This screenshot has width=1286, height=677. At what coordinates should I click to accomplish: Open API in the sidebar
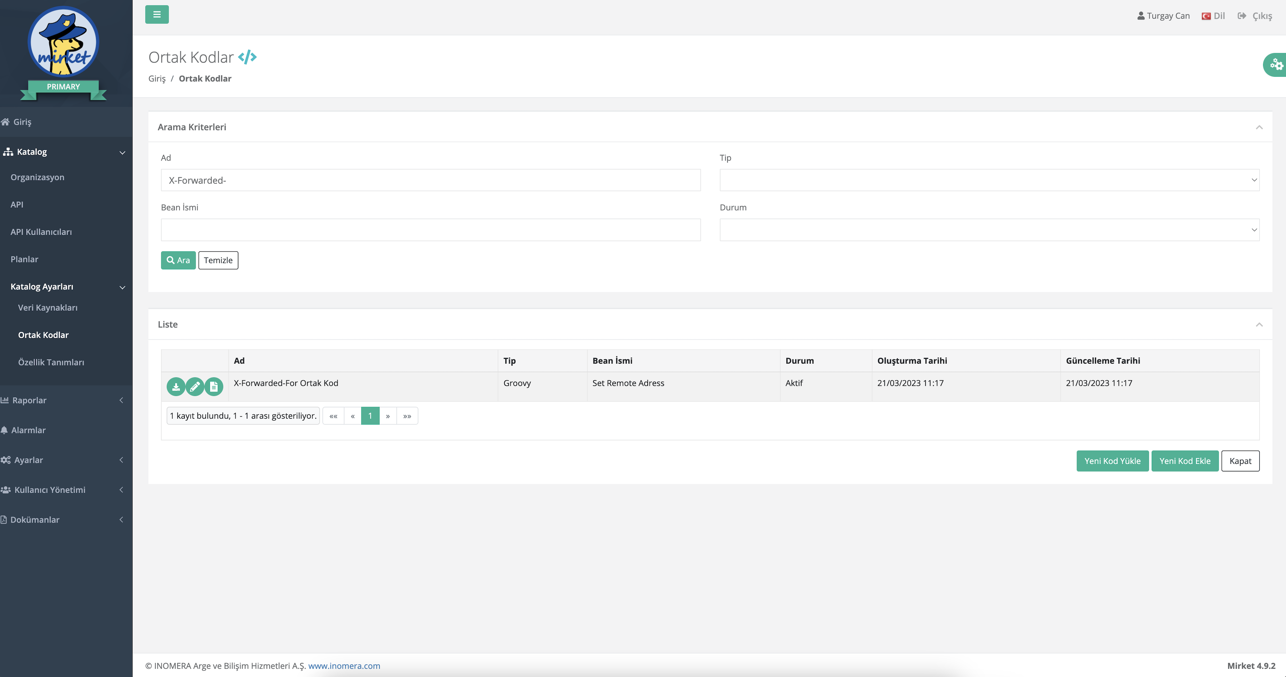(x=17, y=204)
